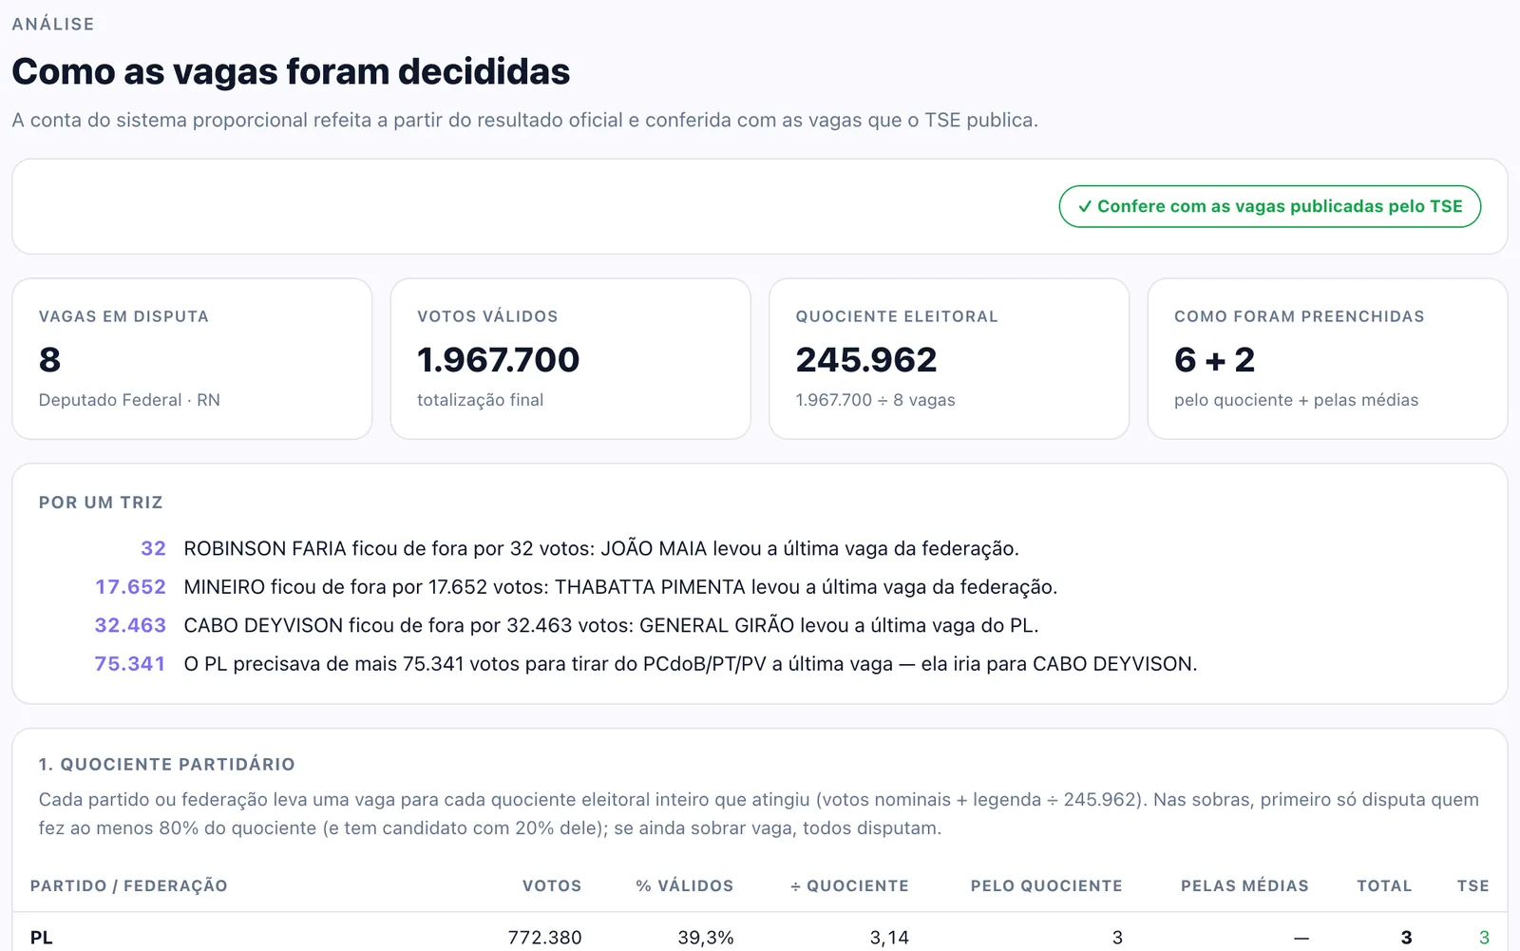Click PL's quotient value 3,14
Image resolution: width=1520 pixels, height=951 pixels.
[x=889, y=938]
